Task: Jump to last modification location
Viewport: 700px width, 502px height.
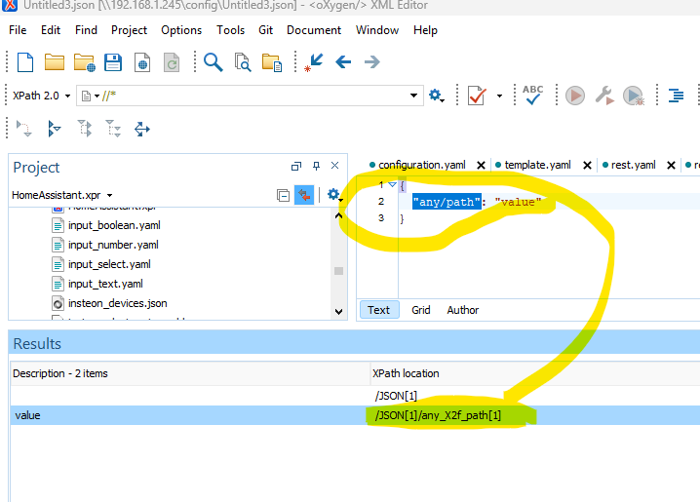Action: [x=314, y=62]
